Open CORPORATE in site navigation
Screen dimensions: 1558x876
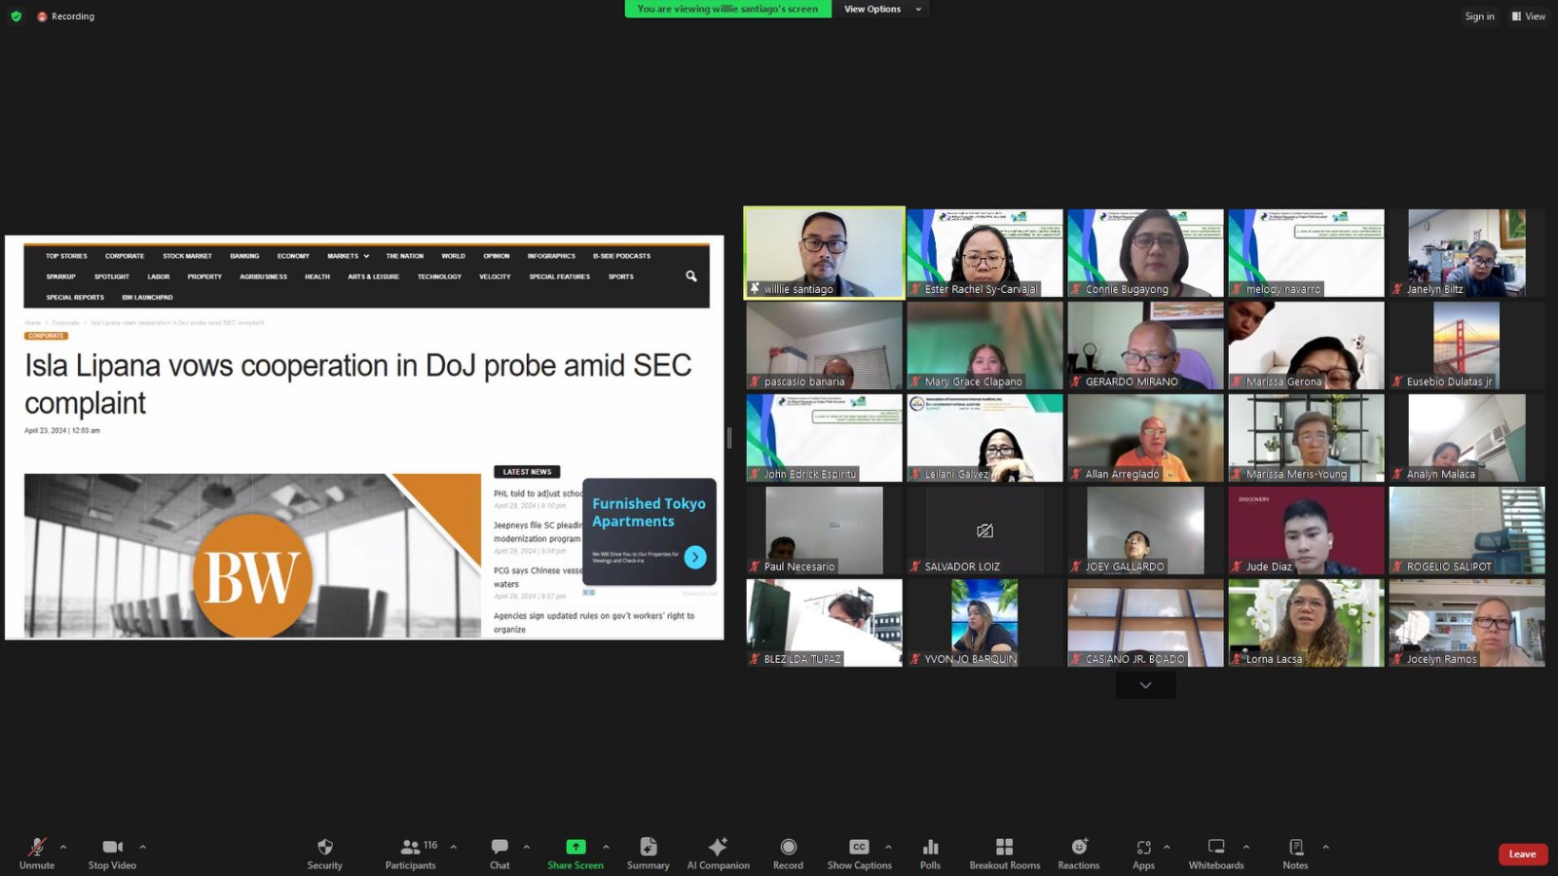click(125, 256)
